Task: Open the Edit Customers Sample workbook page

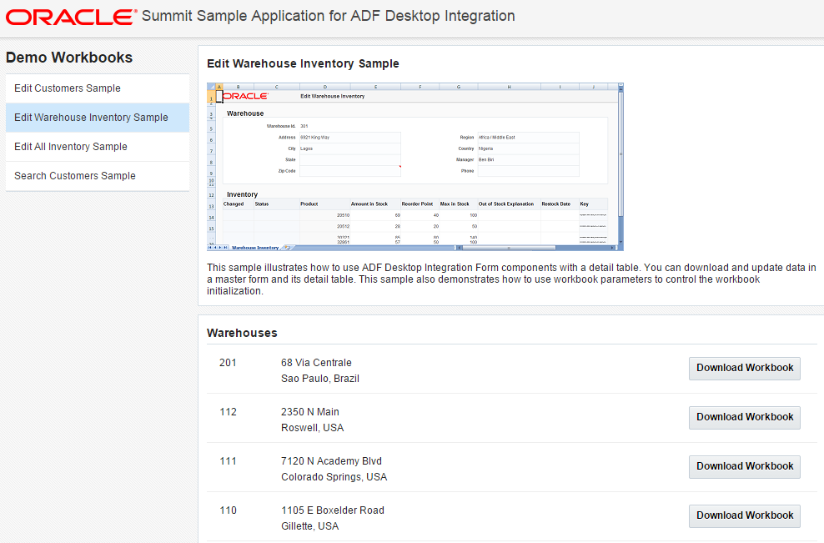Action: (x=68, y=88)
